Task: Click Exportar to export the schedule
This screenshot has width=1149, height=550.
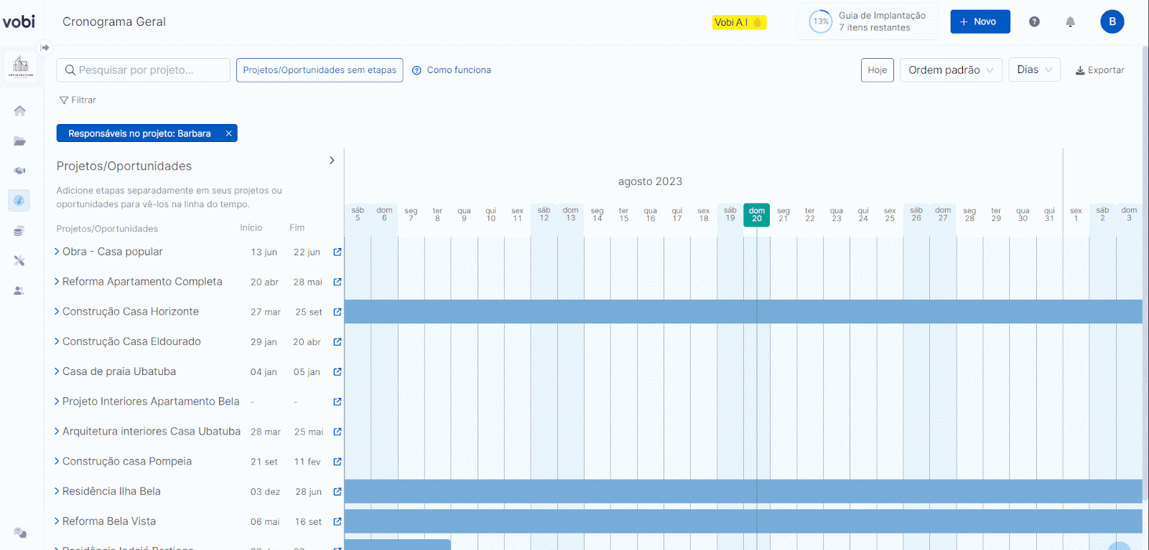Action: [1099, 70]
